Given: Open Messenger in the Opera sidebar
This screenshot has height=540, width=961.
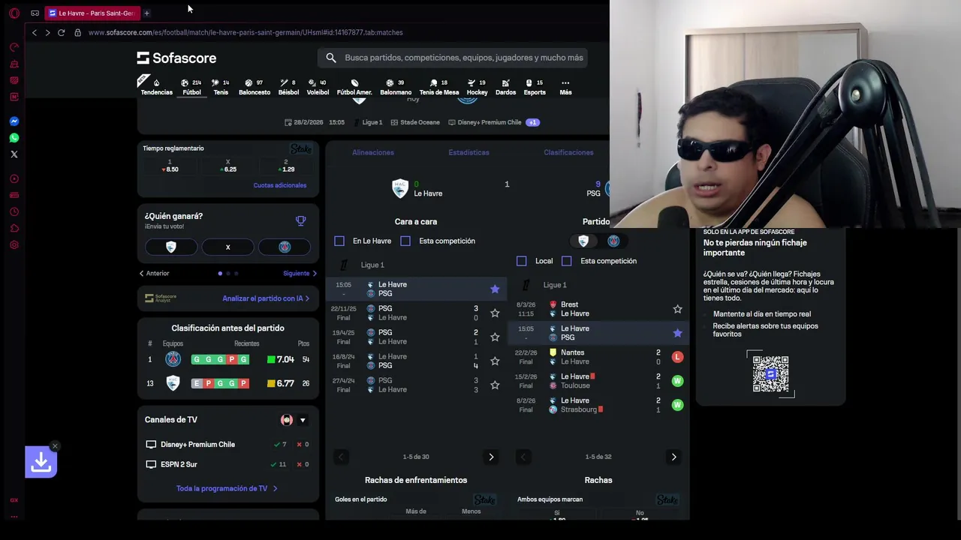Looking at the screenshot, I should tap(14, 121).
